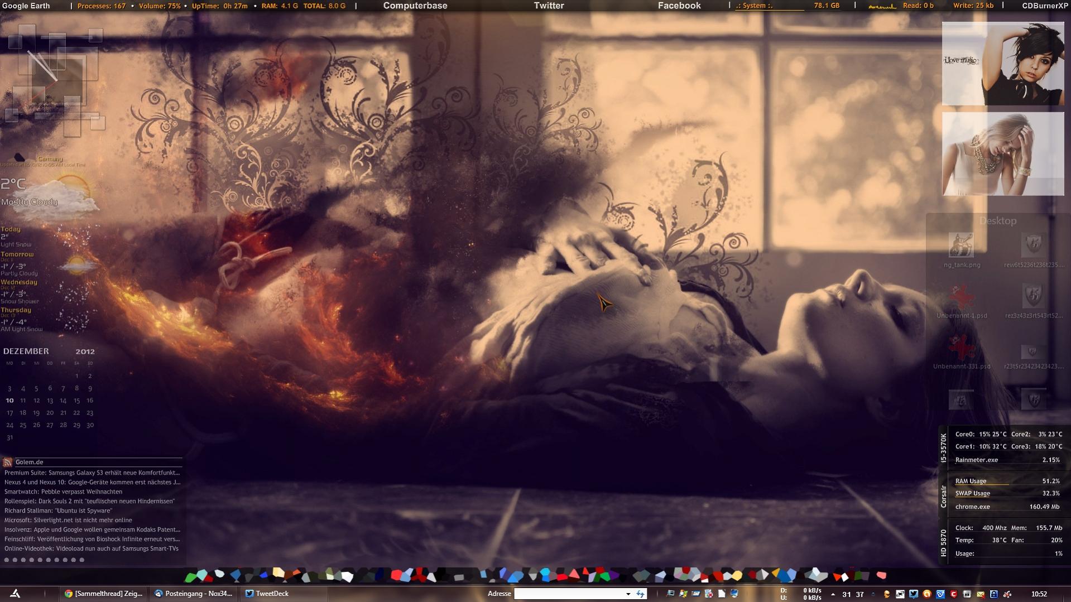Click the address bar go/refresh arrows icon

(x=641, y=594)
